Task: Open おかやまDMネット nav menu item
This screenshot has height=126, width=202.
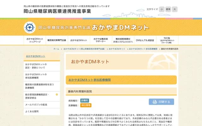Action: pyautogui.click(x=79, y=40)
